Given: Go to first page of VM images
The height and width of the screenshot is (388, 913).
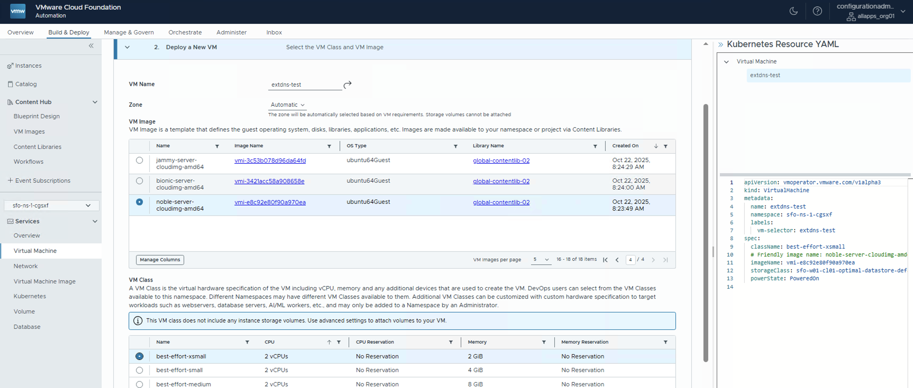Looking at the screenshot, I should [605, 260].
